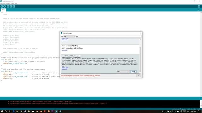Click the Open sketch toolbar icon

click(11, 6)
